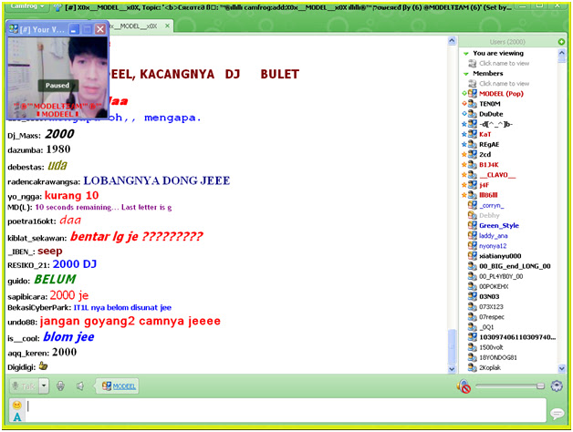
Task: Click the paused video feed thumbnail
Action: tap(57, 77)
